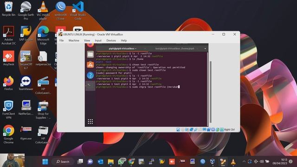This screenshot has width=297, height=167.
Task: Launch Visual Studio Code from desktop
Action: click(x=78, y=11)
